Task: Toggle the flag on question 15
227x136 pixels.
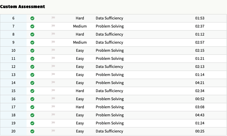Action: (53, 91)
